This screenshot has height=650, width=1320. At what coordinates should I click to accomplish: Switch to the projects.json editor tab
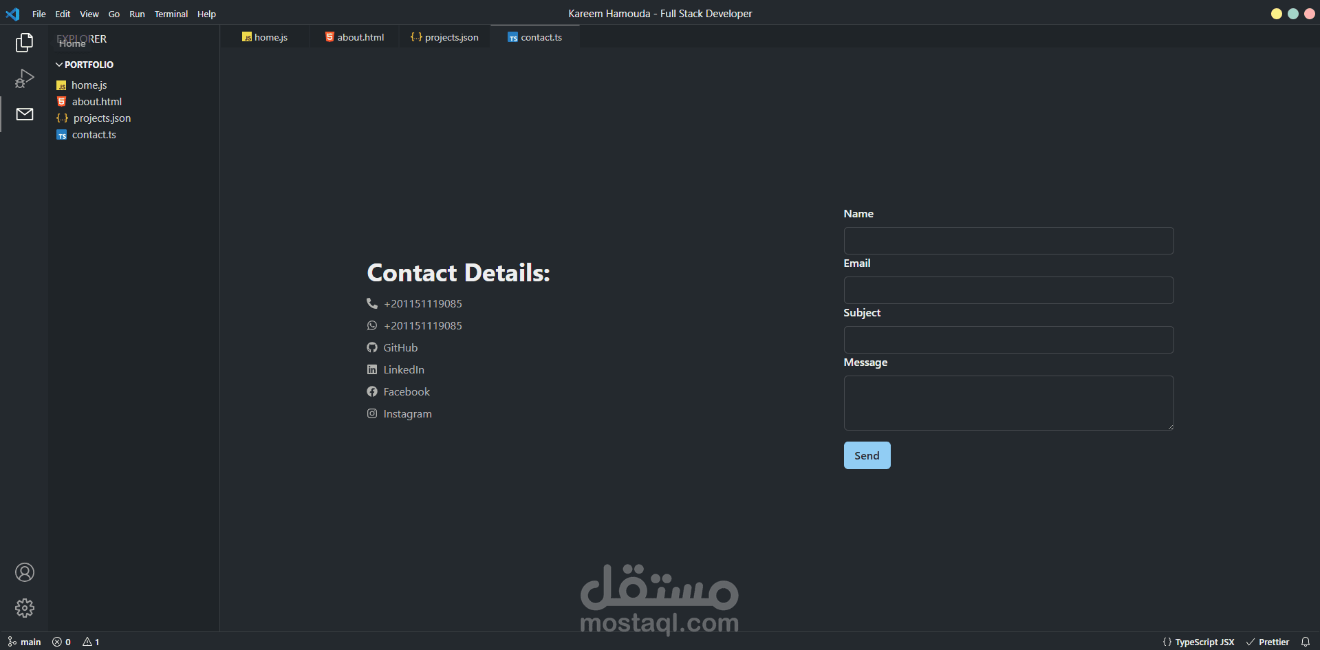click(x=444, y=37)
